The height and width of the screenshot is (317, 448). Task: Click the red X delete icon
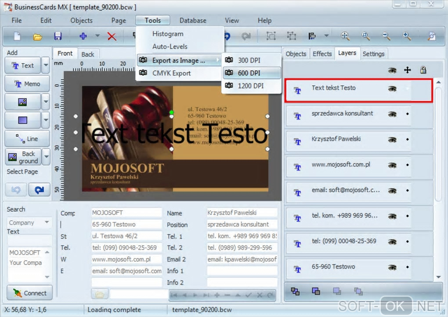coord(112,36)
